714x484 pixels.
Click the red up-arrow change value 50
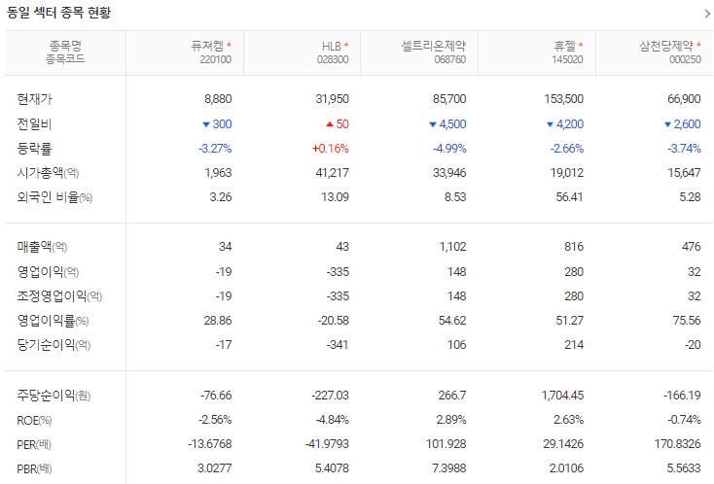coord(342,123)
